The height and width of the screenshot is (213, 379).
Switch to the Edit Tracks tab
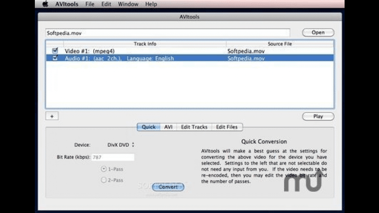tap(194, 127)
